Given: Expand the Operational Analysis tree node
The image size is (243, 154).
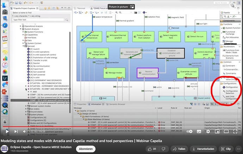Looking at the screenshot, I should 20,26.
